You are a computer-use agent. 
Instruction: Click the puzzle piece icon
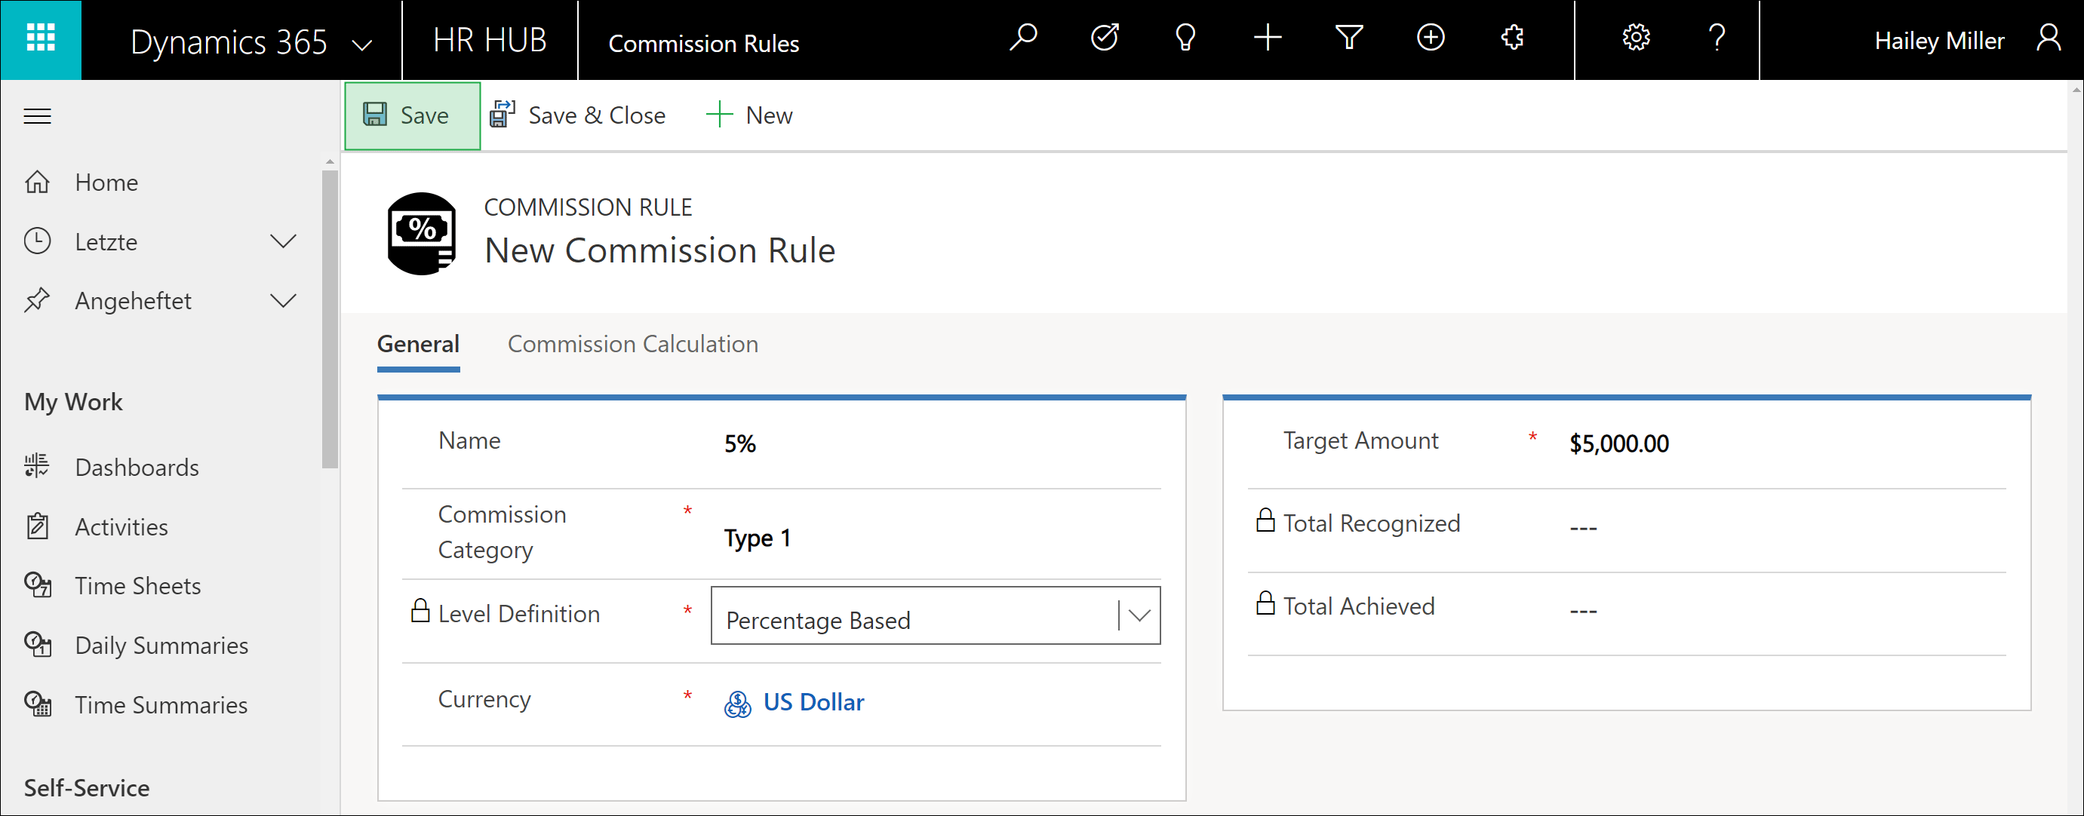click(x=1512, y=38)
